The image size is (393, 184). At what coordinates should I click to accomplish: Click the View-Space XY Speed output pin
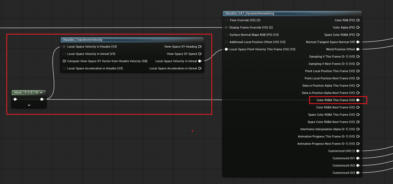[200, 54]
